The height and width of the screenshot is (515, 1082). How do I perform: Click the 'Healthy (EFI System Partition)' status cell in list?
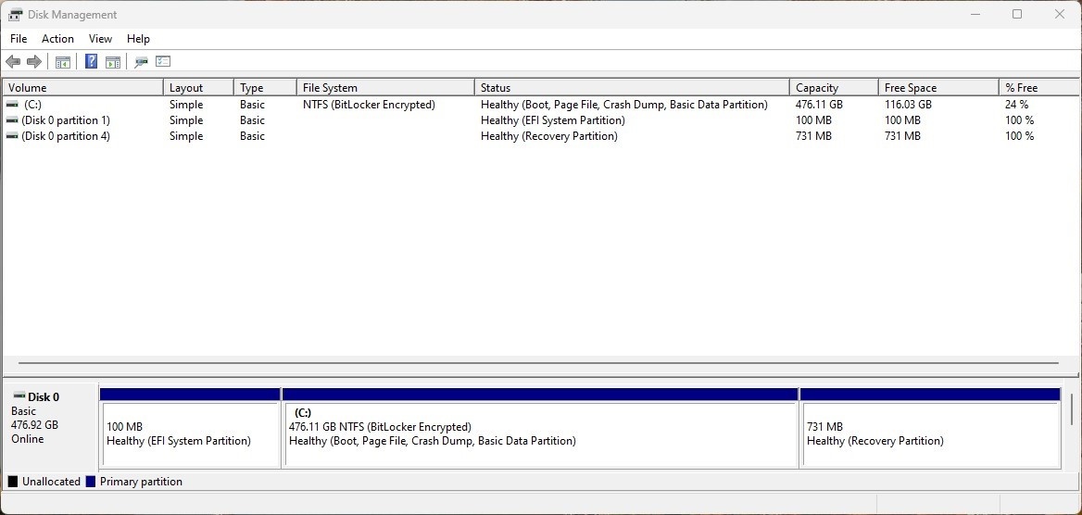[x=553, y=120]
